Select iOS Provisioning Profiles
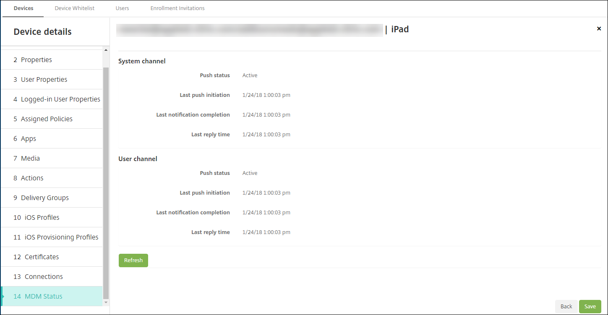608x315 pixels. coord(52,237)
